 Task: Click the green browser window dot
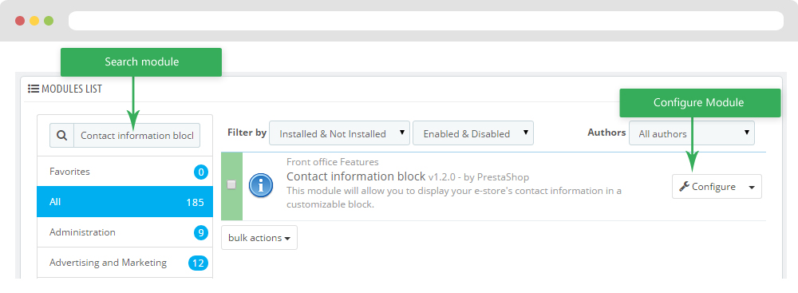[x=49, y=21]
